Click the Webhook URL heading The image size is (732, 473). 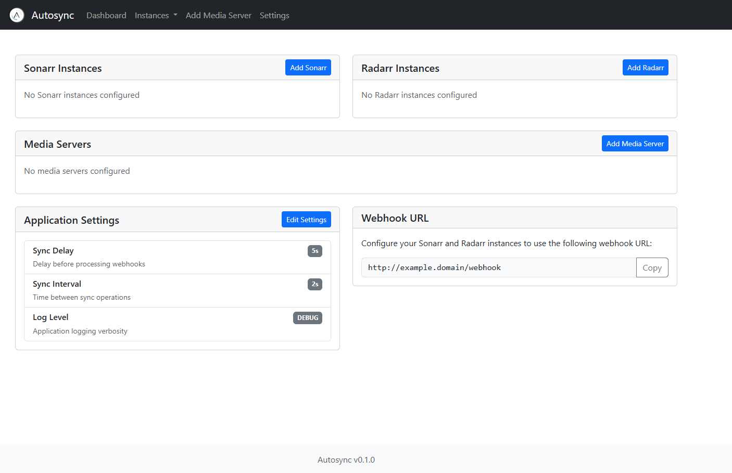click(x=395, y=218)
